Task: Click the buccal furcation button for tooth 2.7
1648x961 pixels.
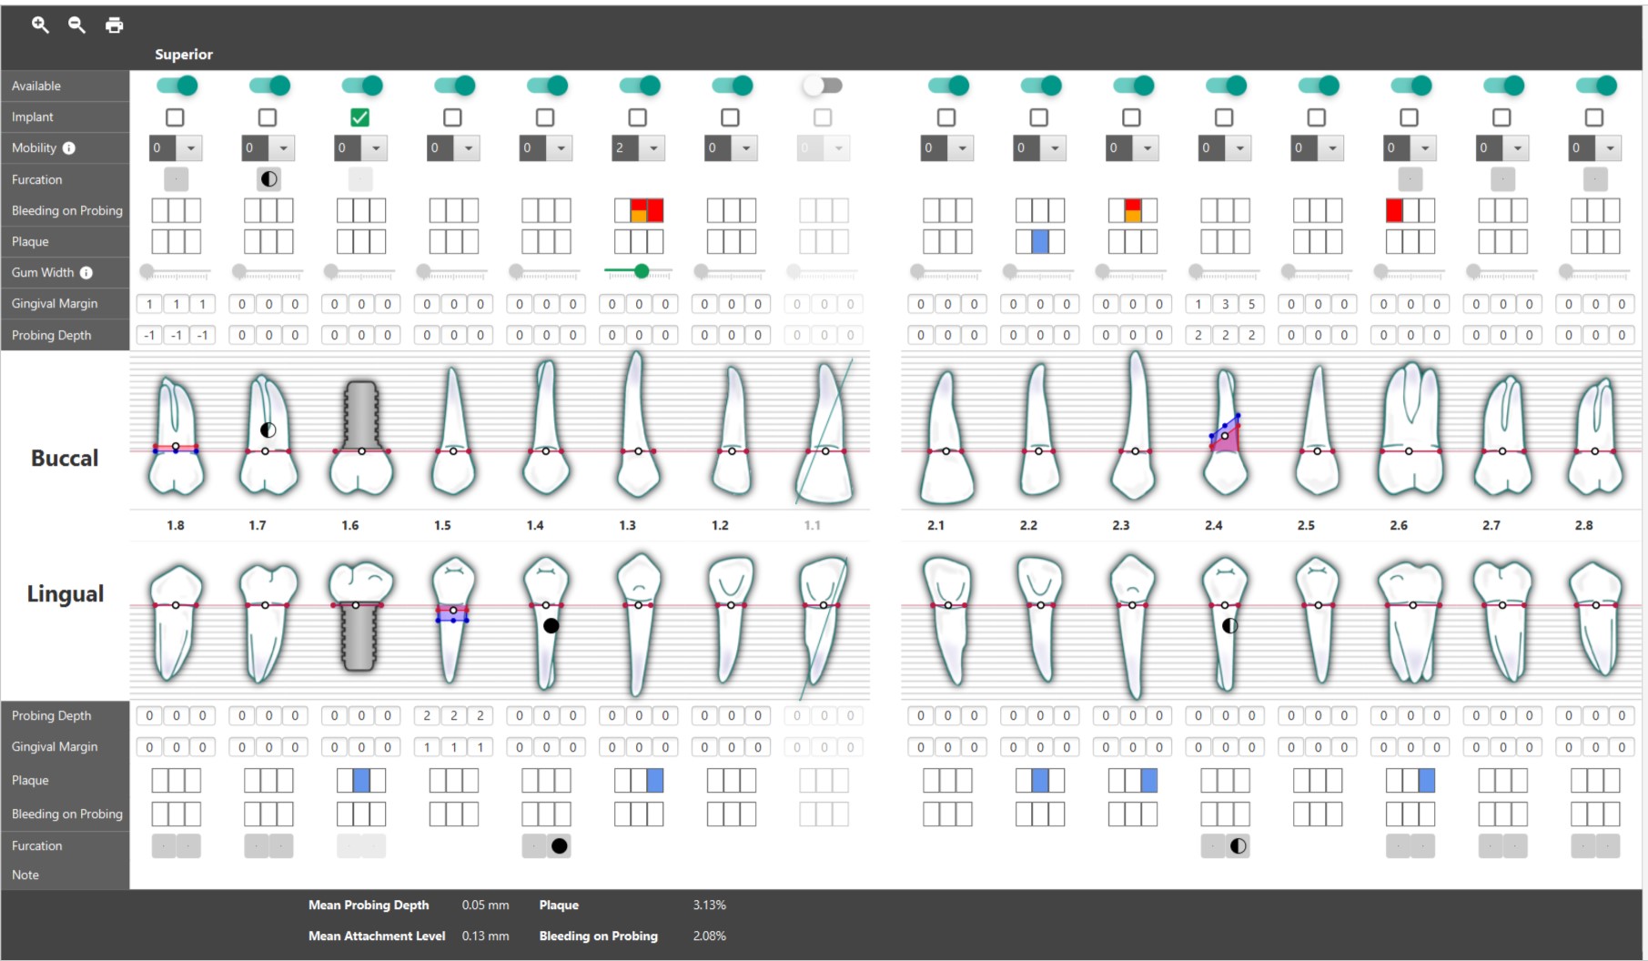Action: click(1502, 179)
